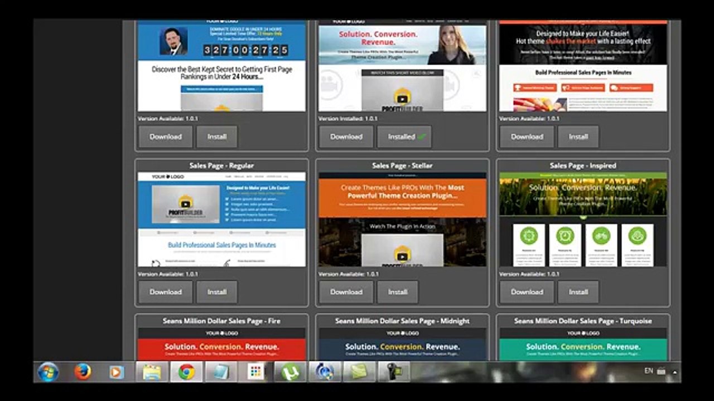This screenshot has width=714, height=401.
Task: Click the keyboard icon in system tray
Action: (x=662, y=371)
